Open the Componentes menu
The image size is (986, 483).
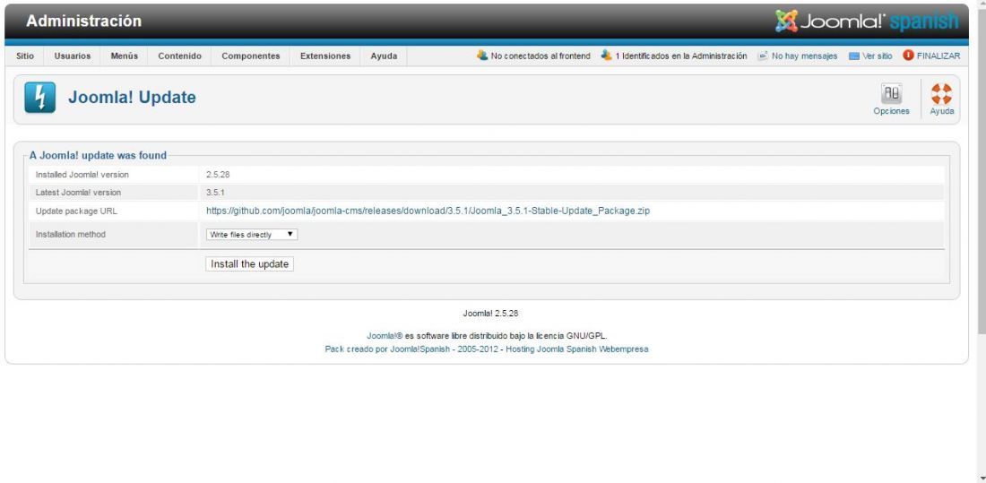tap(251, 56)
